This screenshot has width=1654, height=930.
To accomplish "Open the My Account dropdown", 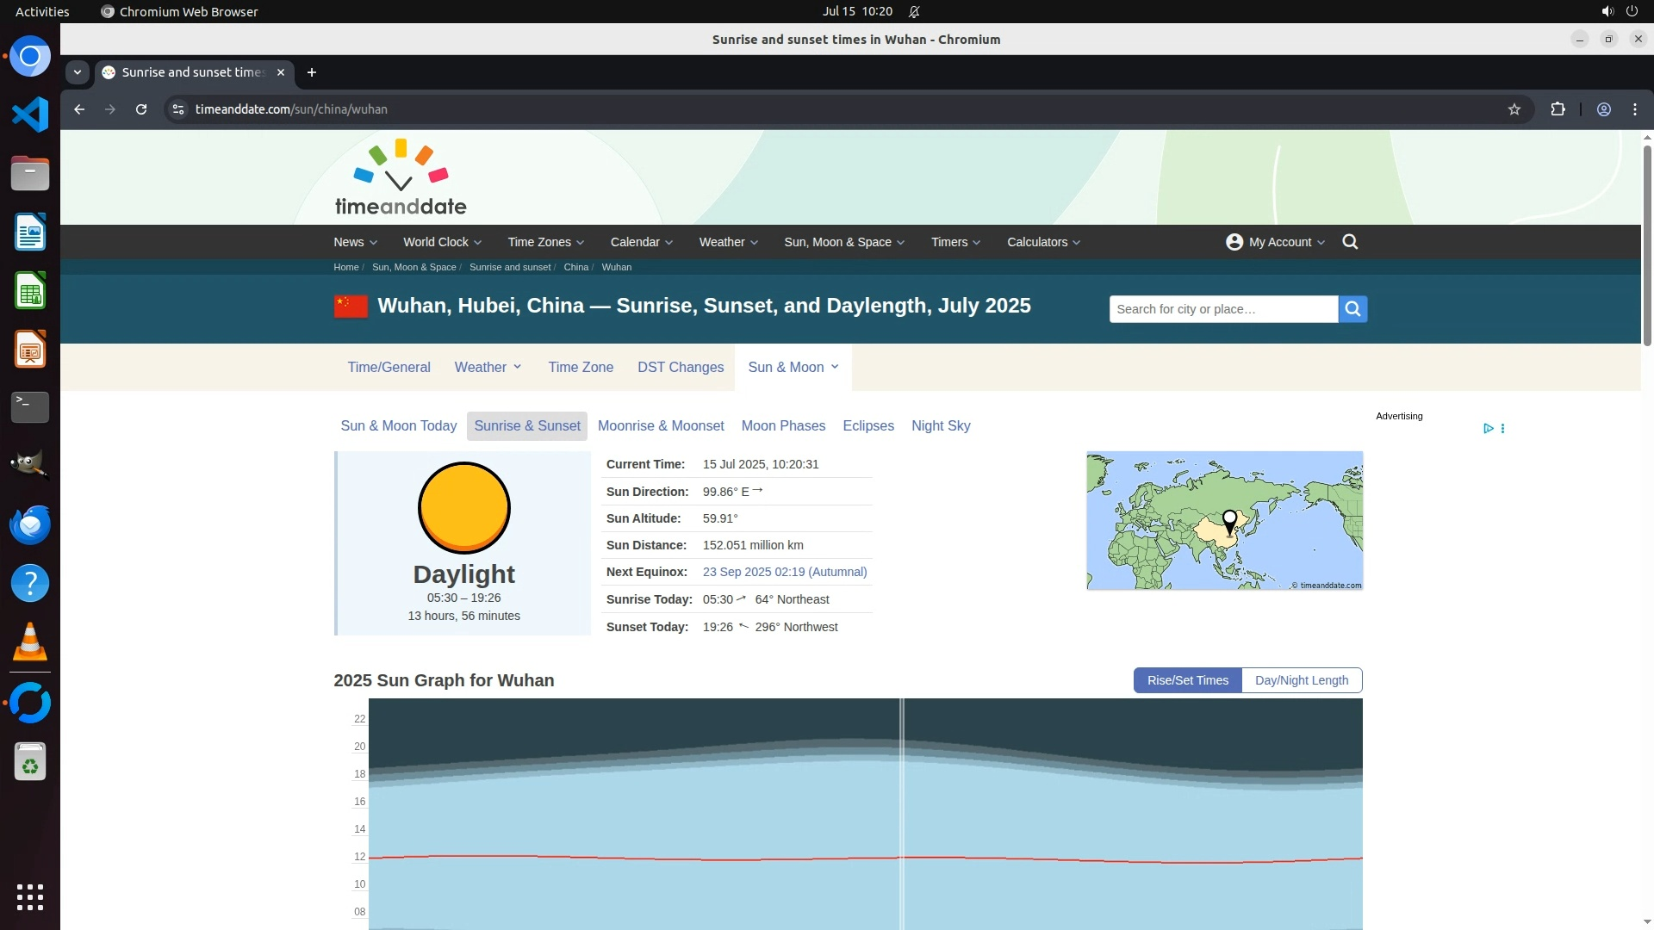I will click(1275, 242).
